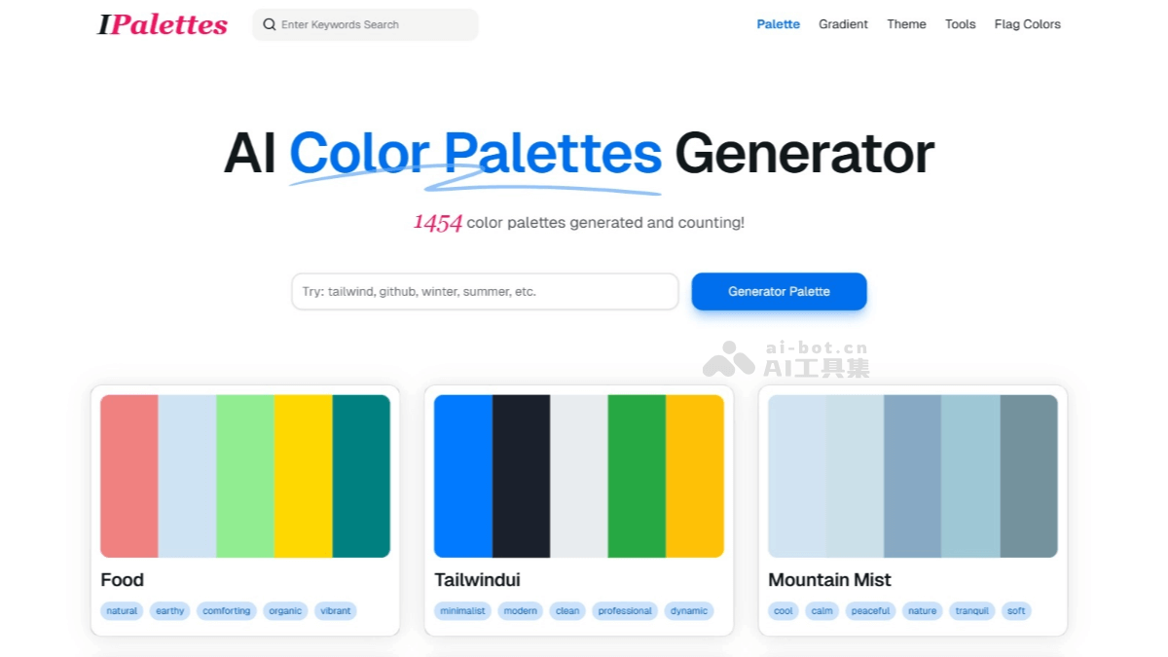Click the search magnifier icon
This screenshot has height=657, width=1168.
pos(270,24)
